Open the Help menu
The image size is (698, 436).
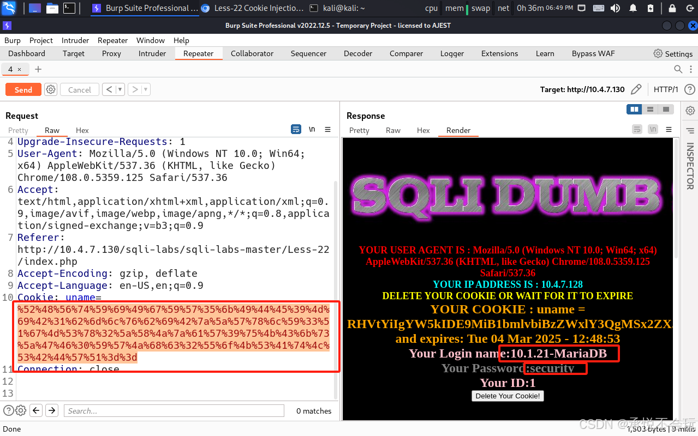(181, 40)
